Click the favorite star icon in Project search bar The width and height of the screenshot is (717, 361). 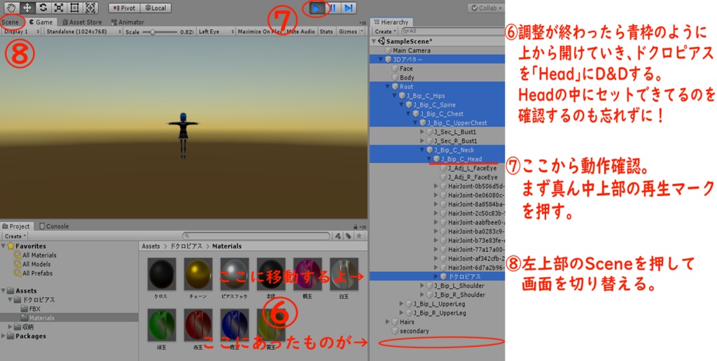359,236
